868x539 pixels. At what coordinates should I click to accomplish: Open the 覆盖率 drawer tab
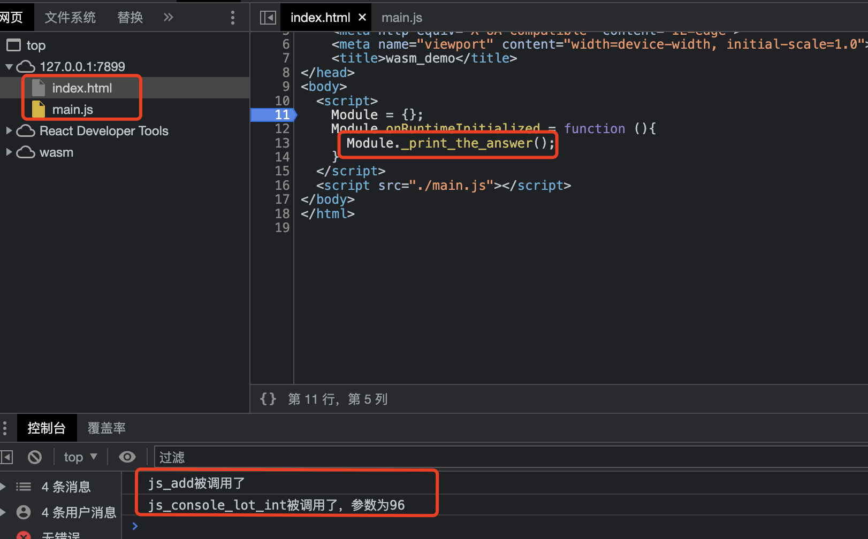click(x=106, y=428)
